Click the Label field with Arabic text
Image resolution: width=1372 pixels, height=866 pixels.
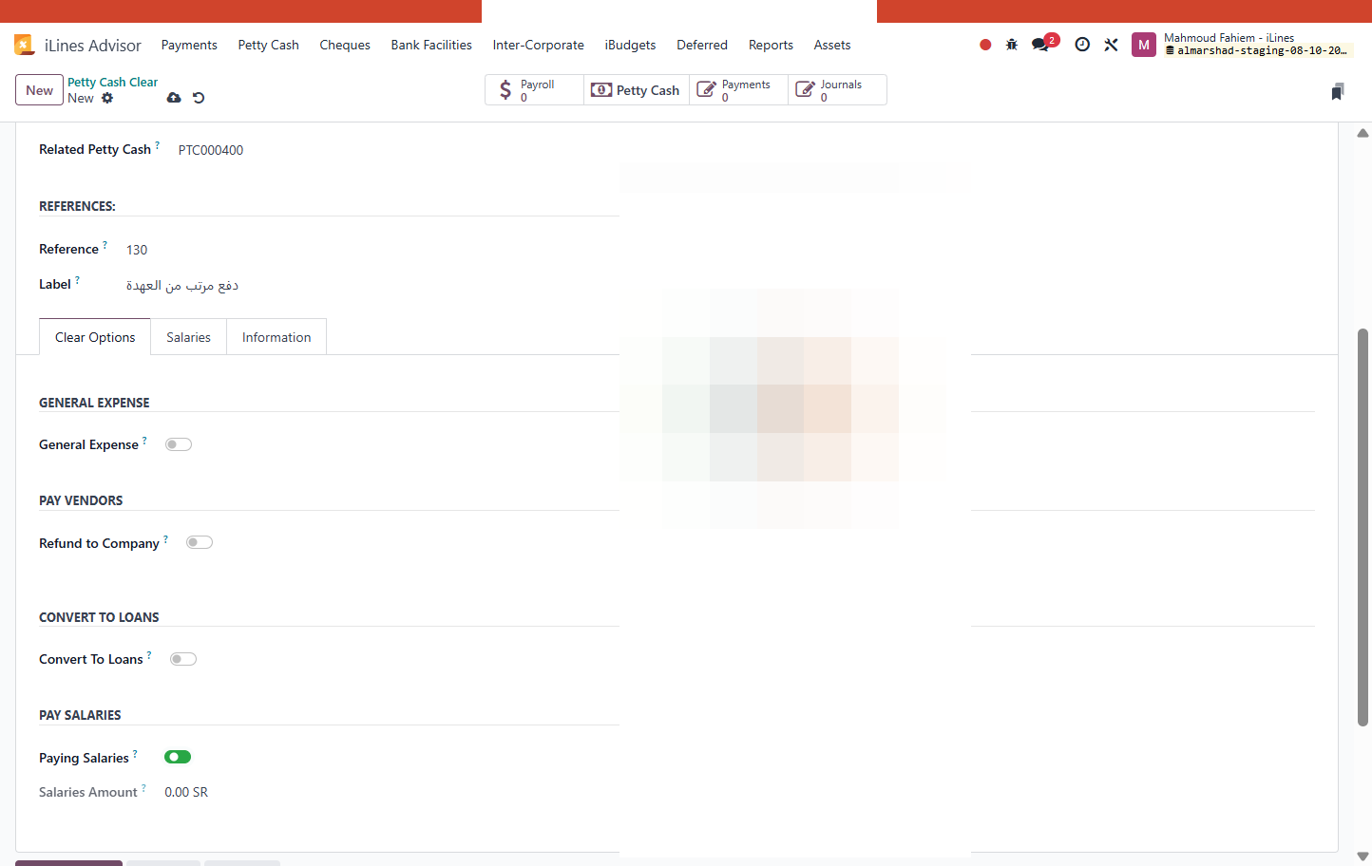point(182,285)
